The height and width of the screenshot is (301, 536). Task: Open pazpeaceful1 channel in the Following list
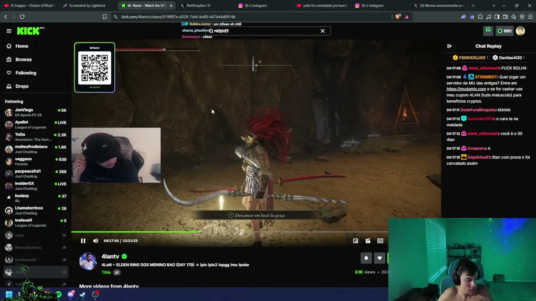click(x=36, y=173)
